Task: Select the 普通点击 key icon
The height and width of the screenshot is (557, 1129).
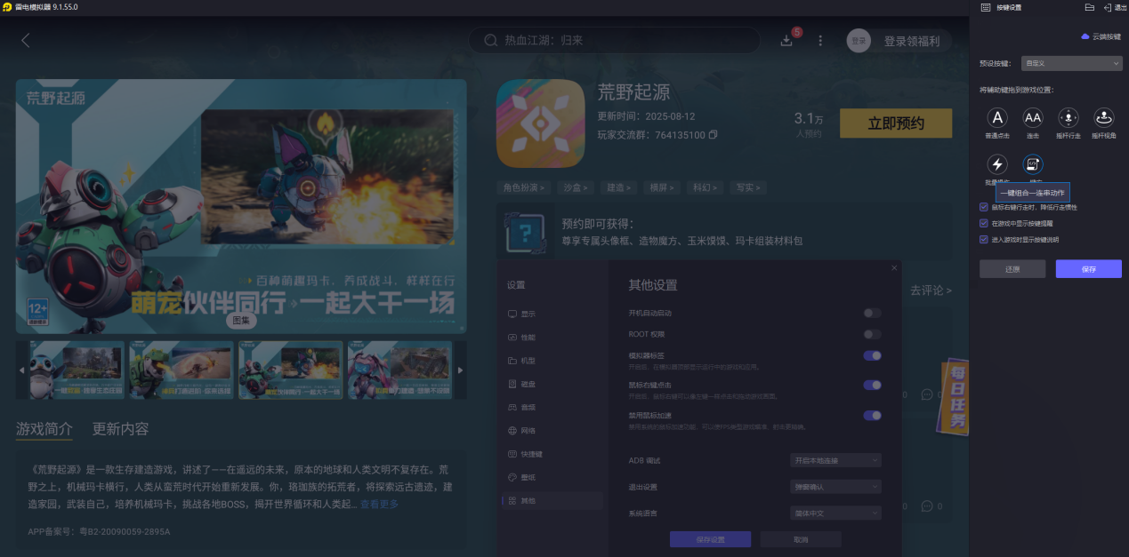Action: 998,118
